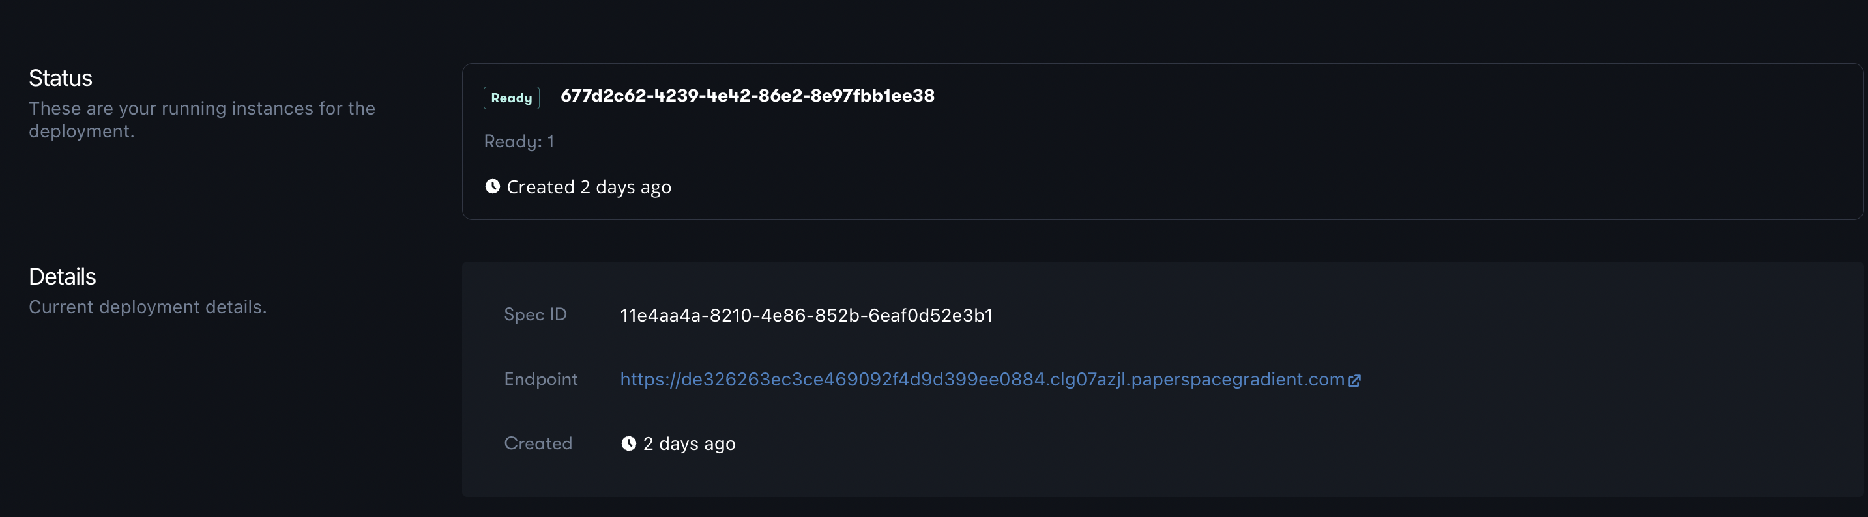Click the word deployment under Status
This screenshot has width=1868, height=517.
tap(81, 131)
